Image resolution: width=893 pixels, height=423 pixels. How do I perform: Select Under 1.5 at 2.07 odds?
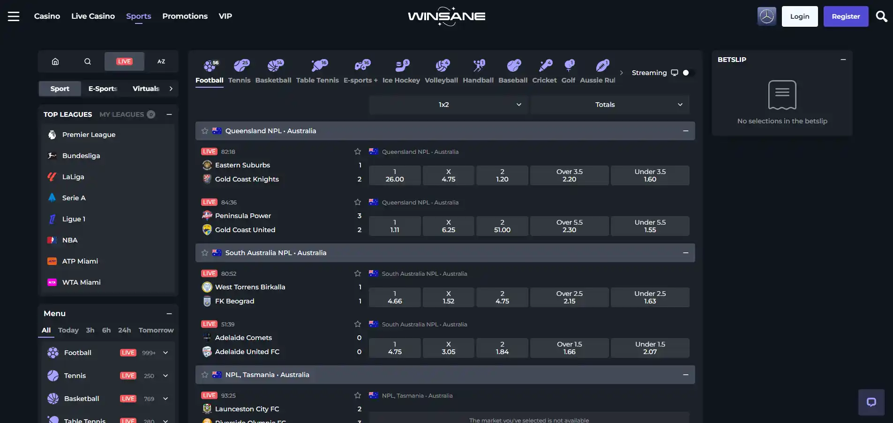click(x=650, y=348)
